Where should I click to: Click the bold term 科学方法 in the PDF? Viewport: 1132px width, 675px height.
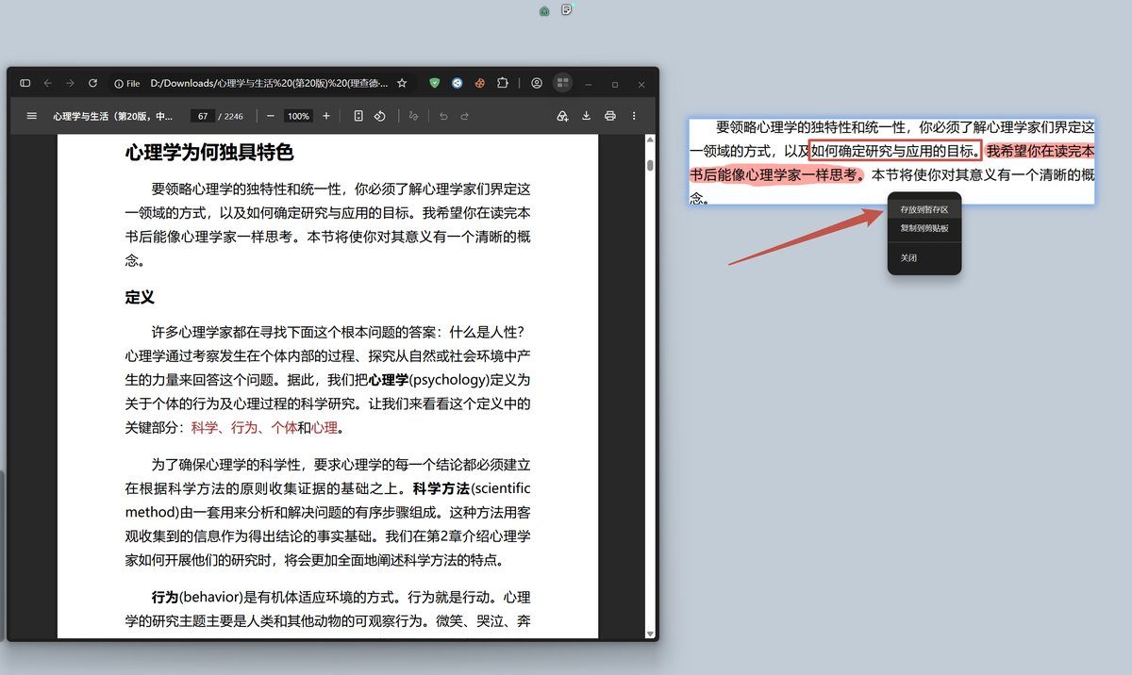coord(441,488)
